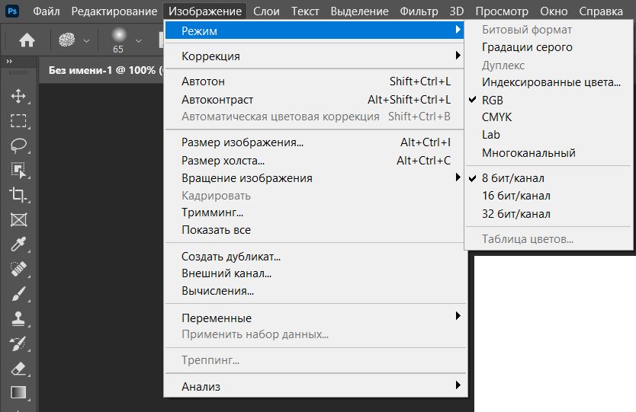The width and height of the screenshot is (636, 412).
Task: Apply Автотон to the image
Action: pos(203,81)
